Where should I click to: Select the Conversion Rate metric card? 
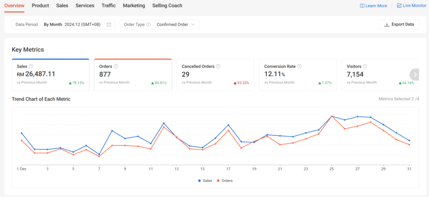(298, 75)
